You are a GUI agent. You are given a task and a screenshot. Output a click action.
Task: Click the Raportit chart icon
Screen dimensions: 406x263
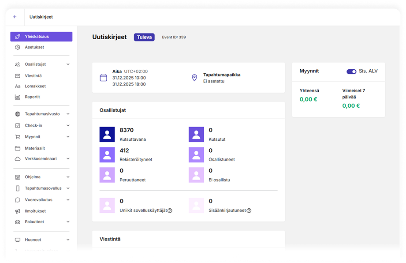(18, 97)
